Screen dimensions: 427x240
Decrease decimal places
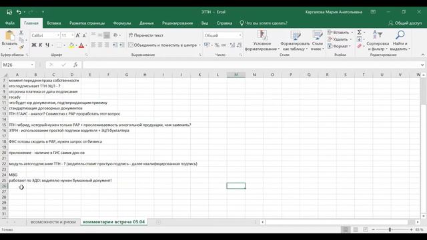(x=239, y=45)
